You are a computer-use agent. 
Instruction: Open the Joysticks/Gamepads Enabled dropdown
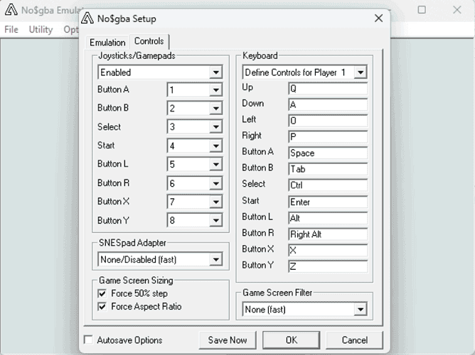click(x=160, y=72)
